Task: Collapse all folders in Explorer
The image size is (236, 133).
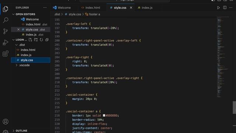Action: point(47,40)
